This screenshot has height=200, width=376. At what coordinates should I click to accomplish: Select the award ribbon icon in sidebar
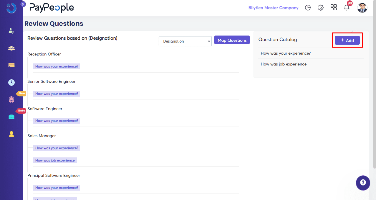[x=11, y=100]
